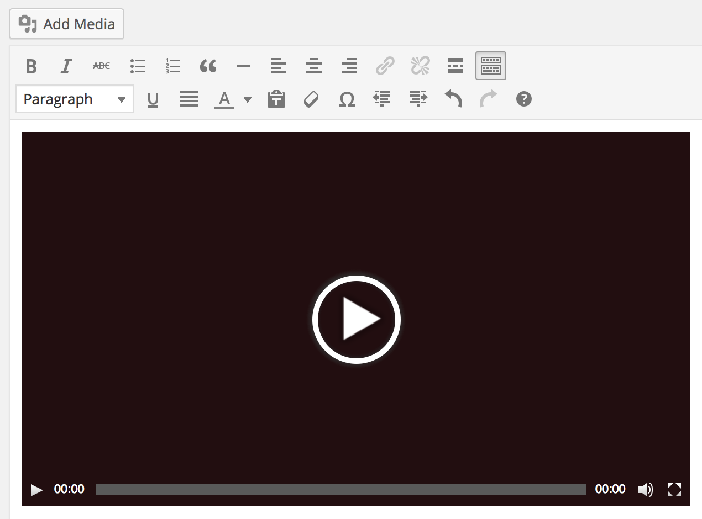Remove link with unlink icon
The height and width of the screenshot is (519, 702).
point(420,66)
